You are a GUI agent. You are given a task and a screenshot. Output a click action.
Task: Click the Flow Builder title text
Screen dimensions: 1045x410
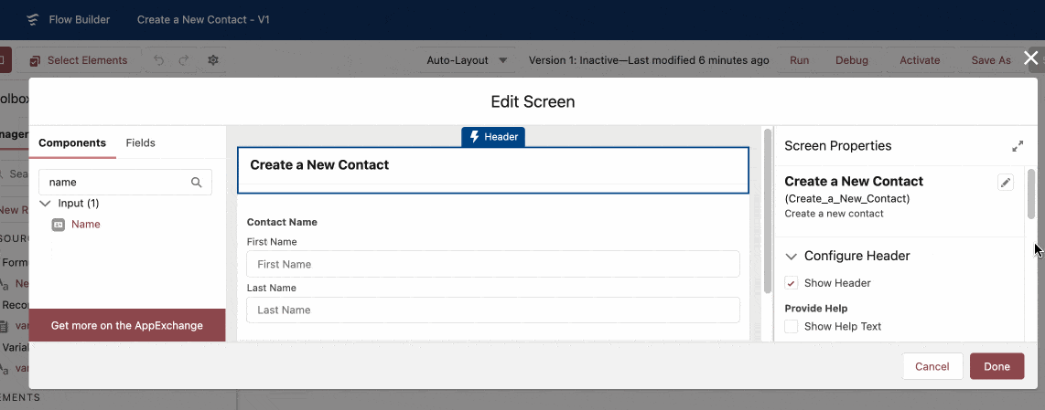[80, 19]
